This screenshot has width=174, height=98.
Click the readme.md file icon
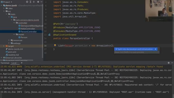pyautogui.click(x=7, y=55)
